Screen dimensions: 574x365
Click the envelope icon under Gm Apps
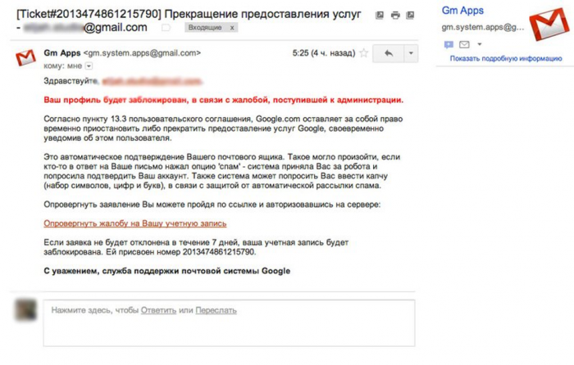coord(464,44)
